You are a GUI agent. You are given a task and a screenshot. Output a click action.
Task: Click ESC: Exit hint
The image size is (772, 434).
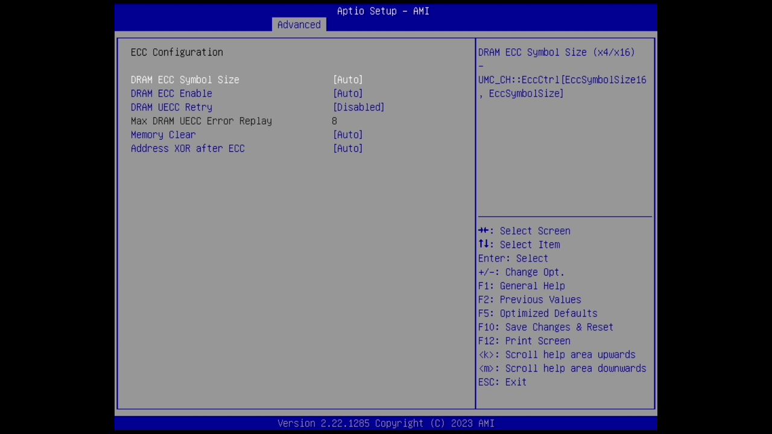(502, 382)
